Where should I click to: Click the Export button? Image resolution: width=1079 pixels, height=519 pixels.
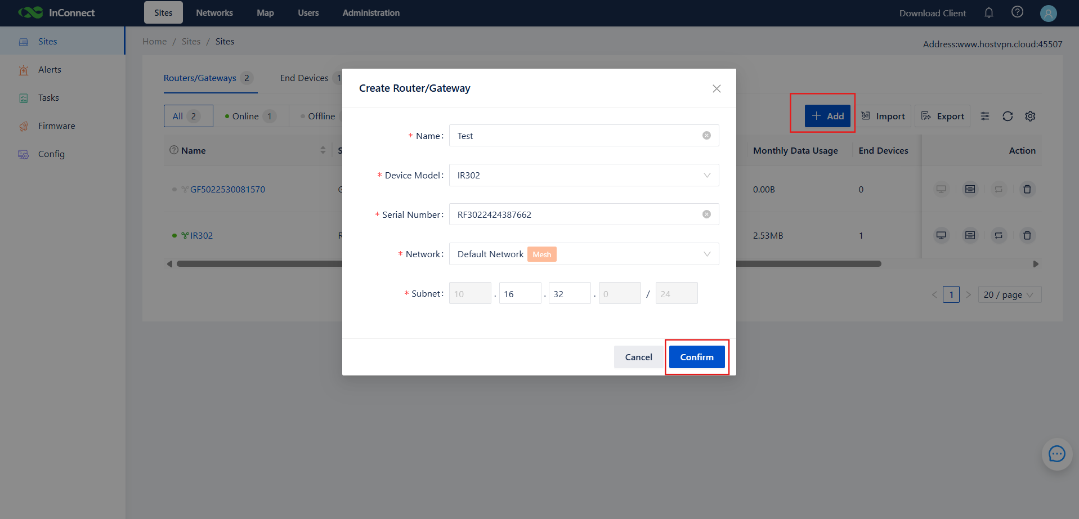pyautogui.click(x=942, y=116)
